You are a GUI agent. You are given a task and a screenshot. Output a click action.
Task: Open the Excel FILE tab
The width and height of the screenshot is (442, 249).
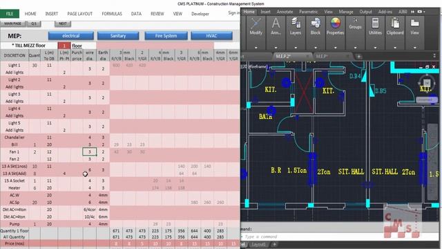(10, 14)
